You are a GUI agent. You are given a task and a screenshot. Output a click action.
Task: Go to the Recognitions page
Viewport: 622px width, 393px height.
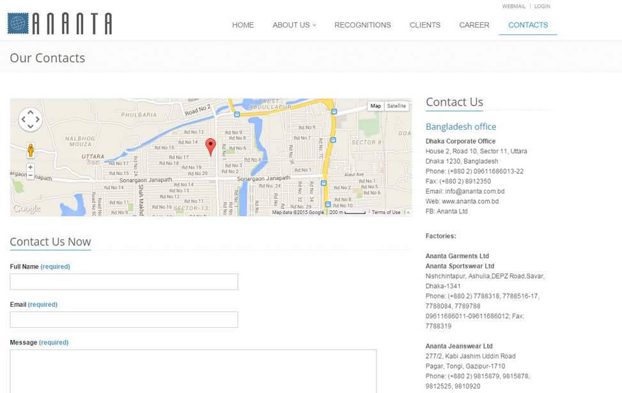pyautogui.click(x=362, y=25)
